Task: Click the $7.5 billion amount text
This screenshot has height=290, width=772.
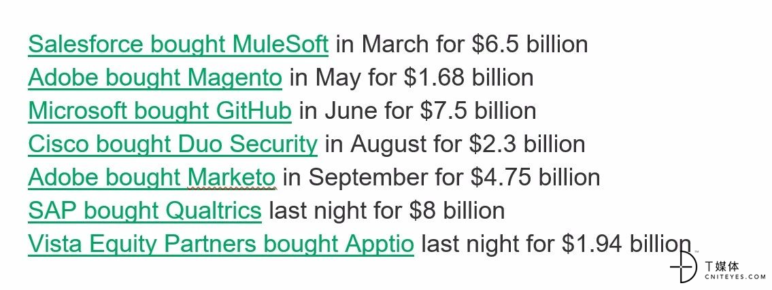Action: [478, 111]
